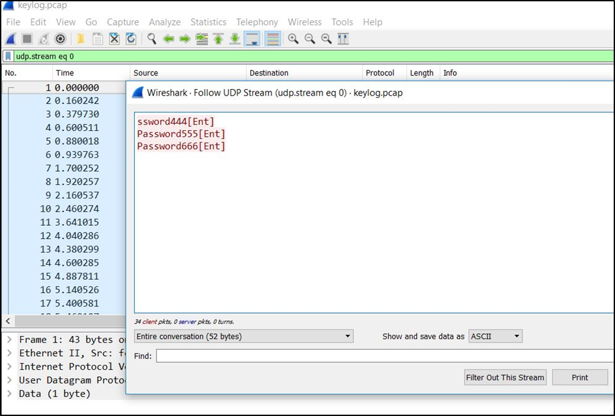Save the capture file icon
The width and height of the screenshot is (615, 416).
[97, 39]
